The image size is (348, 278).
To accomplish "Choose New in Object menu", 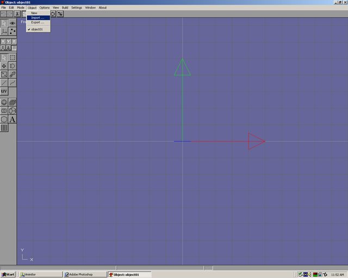I will [x=39, y=13].
